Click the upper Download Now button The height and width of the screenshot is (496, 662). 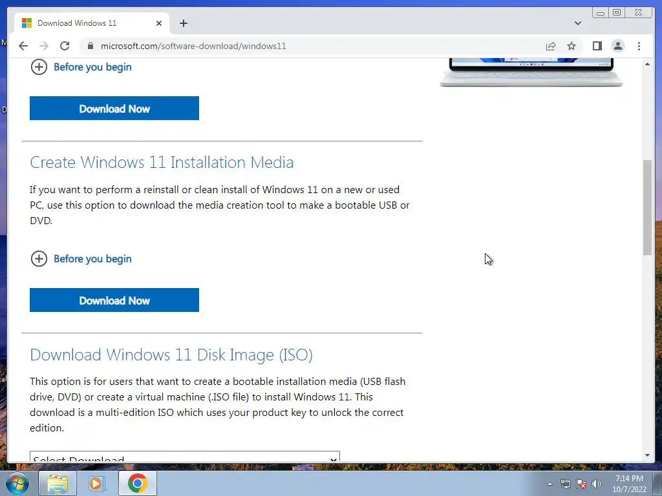pyautogui.click(x=114, y=108)
